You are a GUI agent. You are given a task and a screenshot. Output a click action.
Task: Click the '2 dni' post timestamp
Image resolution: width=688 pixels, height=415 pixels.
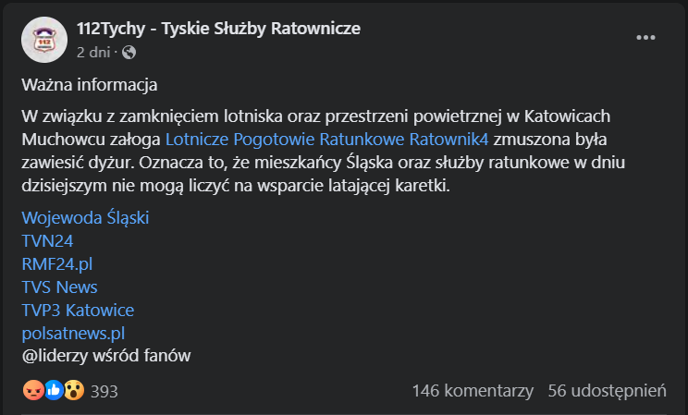(x=94, y=52)
